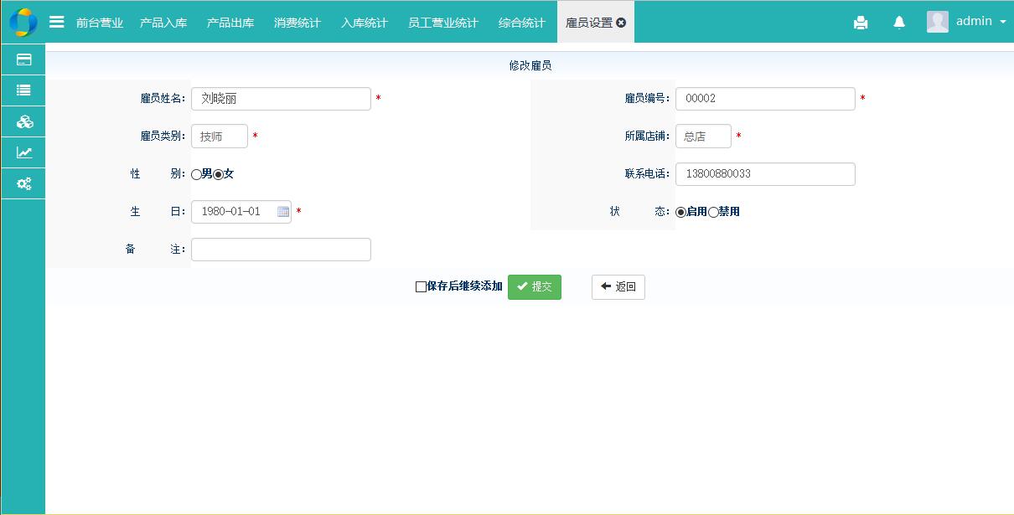
Task: Expand the 雇员类别 dropdown showing 技师
Action: [x=220, y=136]
